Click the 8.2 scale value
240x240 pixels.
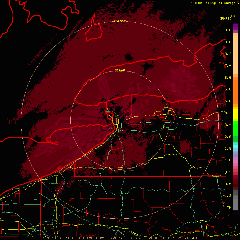tap(228, 54)
